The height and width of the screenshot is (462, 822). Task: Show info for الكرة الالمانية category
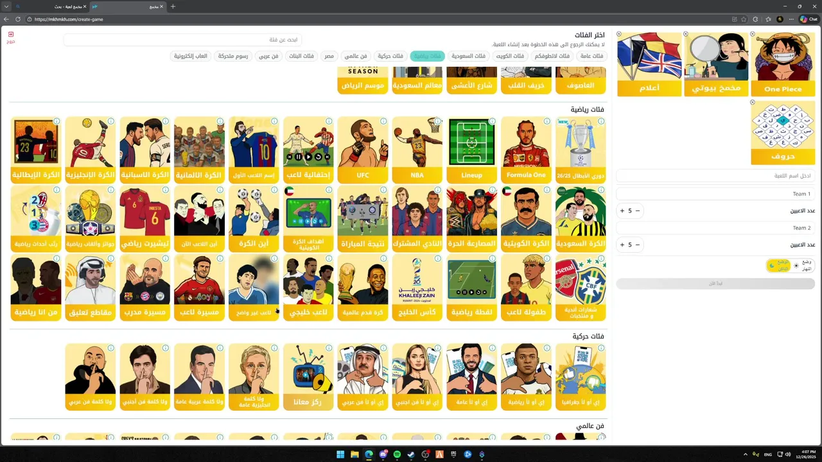click(220, 121)
